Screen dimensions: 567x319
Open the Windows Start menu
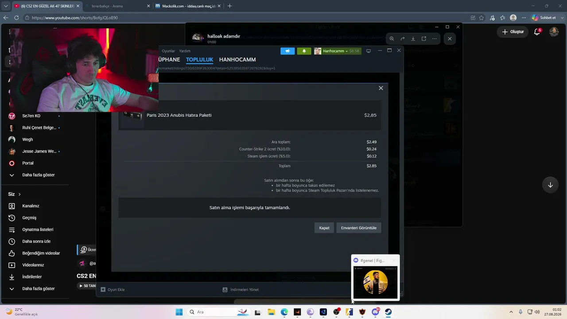coord(179,312)
